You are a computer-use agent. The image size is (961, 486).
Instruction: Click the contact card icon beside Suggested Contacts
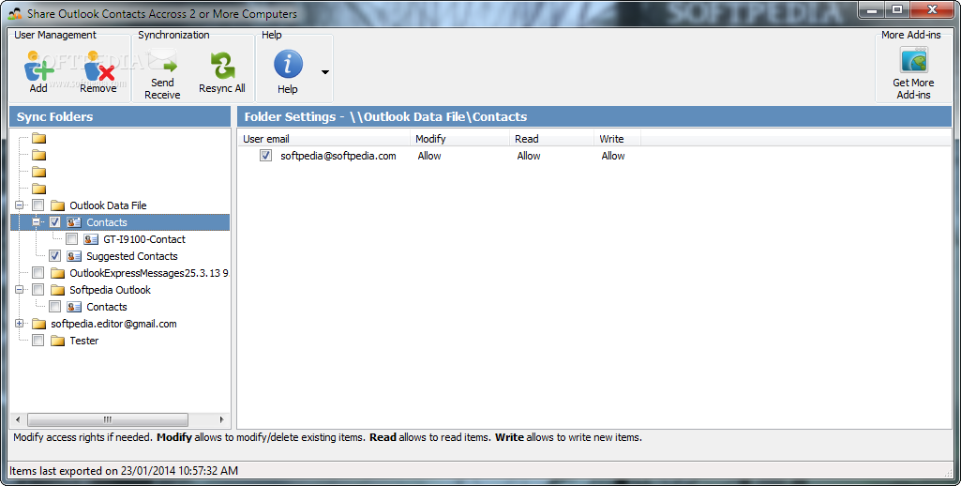click(74, 256)
